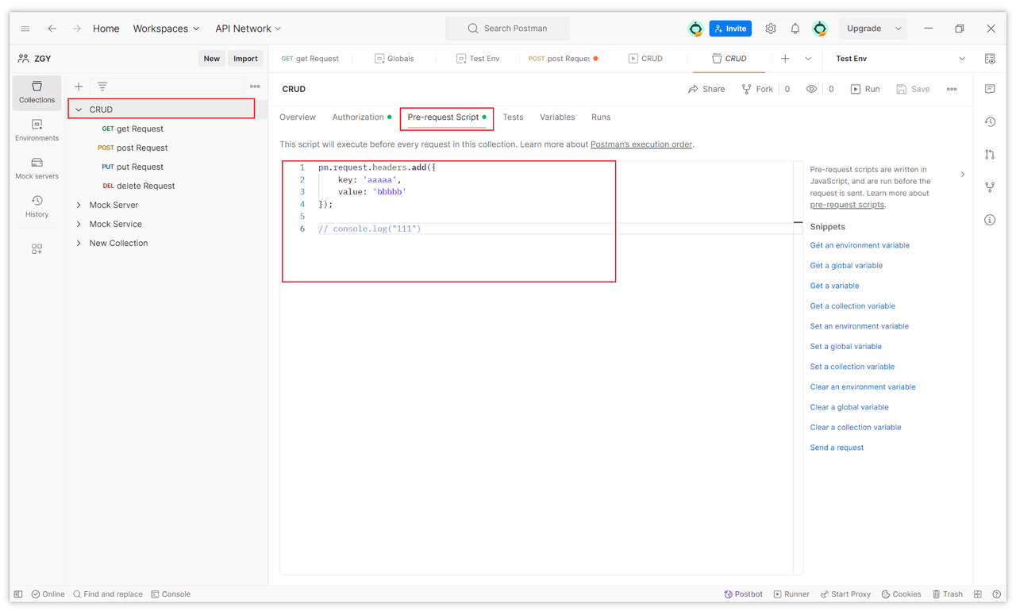Open Console in status bar
The height and width of the screenshot is (615, 1016).
coord(171,594)
